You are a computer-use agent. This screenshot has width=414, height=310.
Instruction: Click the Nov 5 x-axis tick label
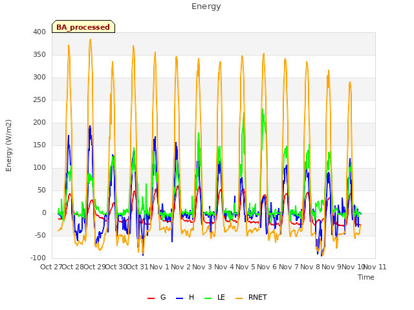click(x=246, y=267)
